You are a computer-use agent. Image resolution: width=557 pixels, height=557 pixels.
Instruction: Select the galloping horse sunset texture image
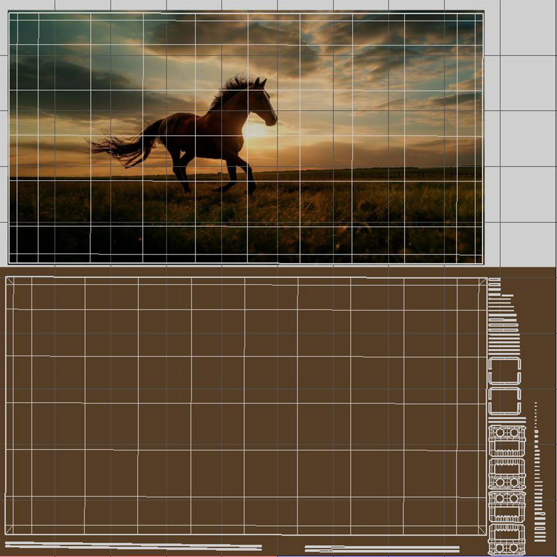tap(246, 138)
